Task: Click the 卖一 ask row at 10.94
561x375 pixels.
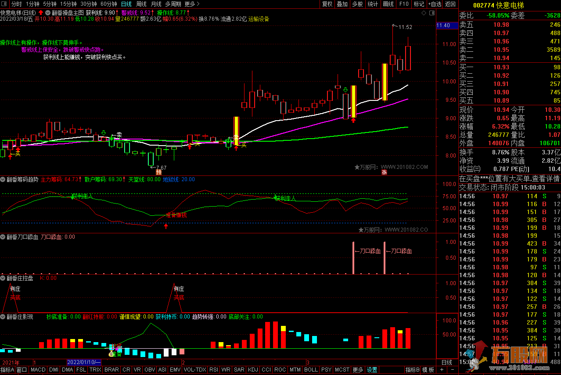Action: pos(510,58)
